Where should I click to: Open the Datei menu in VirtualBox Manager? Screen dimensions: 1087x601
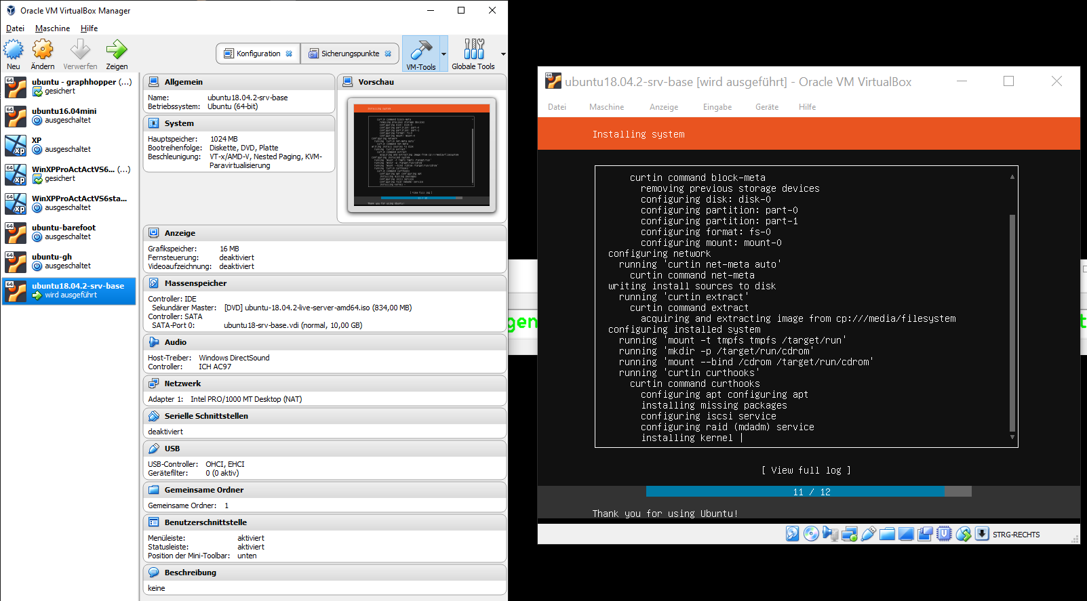click(15, 28)
